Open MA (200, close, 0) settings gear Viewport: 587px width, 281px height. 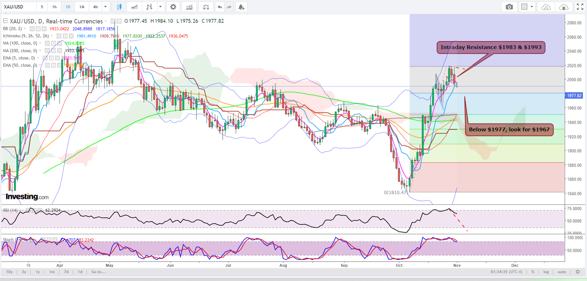coord(53,51)
